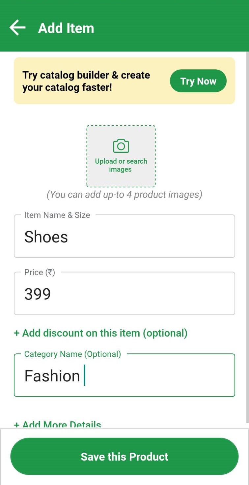This screenshot has height=485, width=249.
Task: Click the Upload or search images label
Action: tap(121, 165)
